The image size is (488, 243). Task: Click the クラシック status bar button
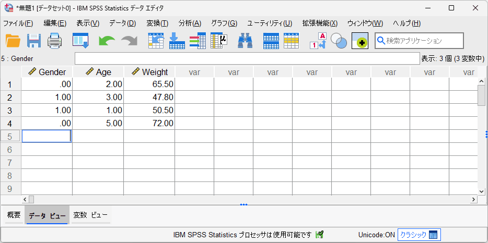pyautogui.click(x=419, y=235)
